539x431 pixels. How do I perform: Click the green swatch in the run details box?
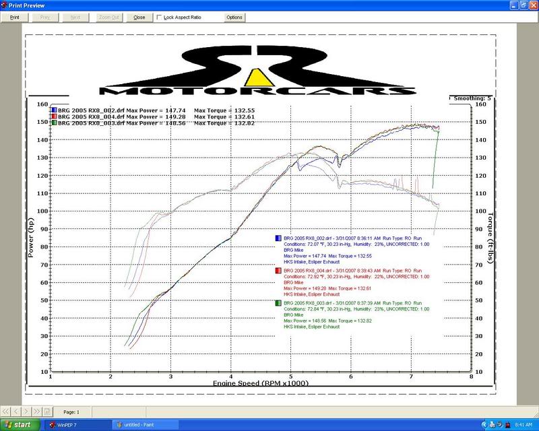click(x=278, y=303)
